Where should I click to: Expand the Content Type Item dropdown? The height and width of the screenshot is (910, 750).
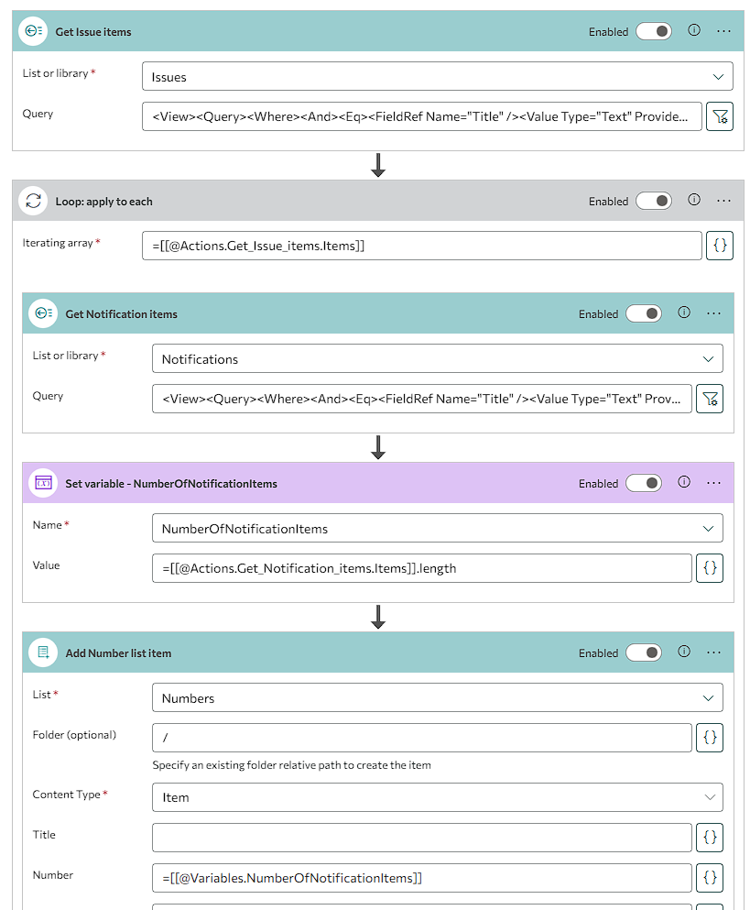click(437, 797)
